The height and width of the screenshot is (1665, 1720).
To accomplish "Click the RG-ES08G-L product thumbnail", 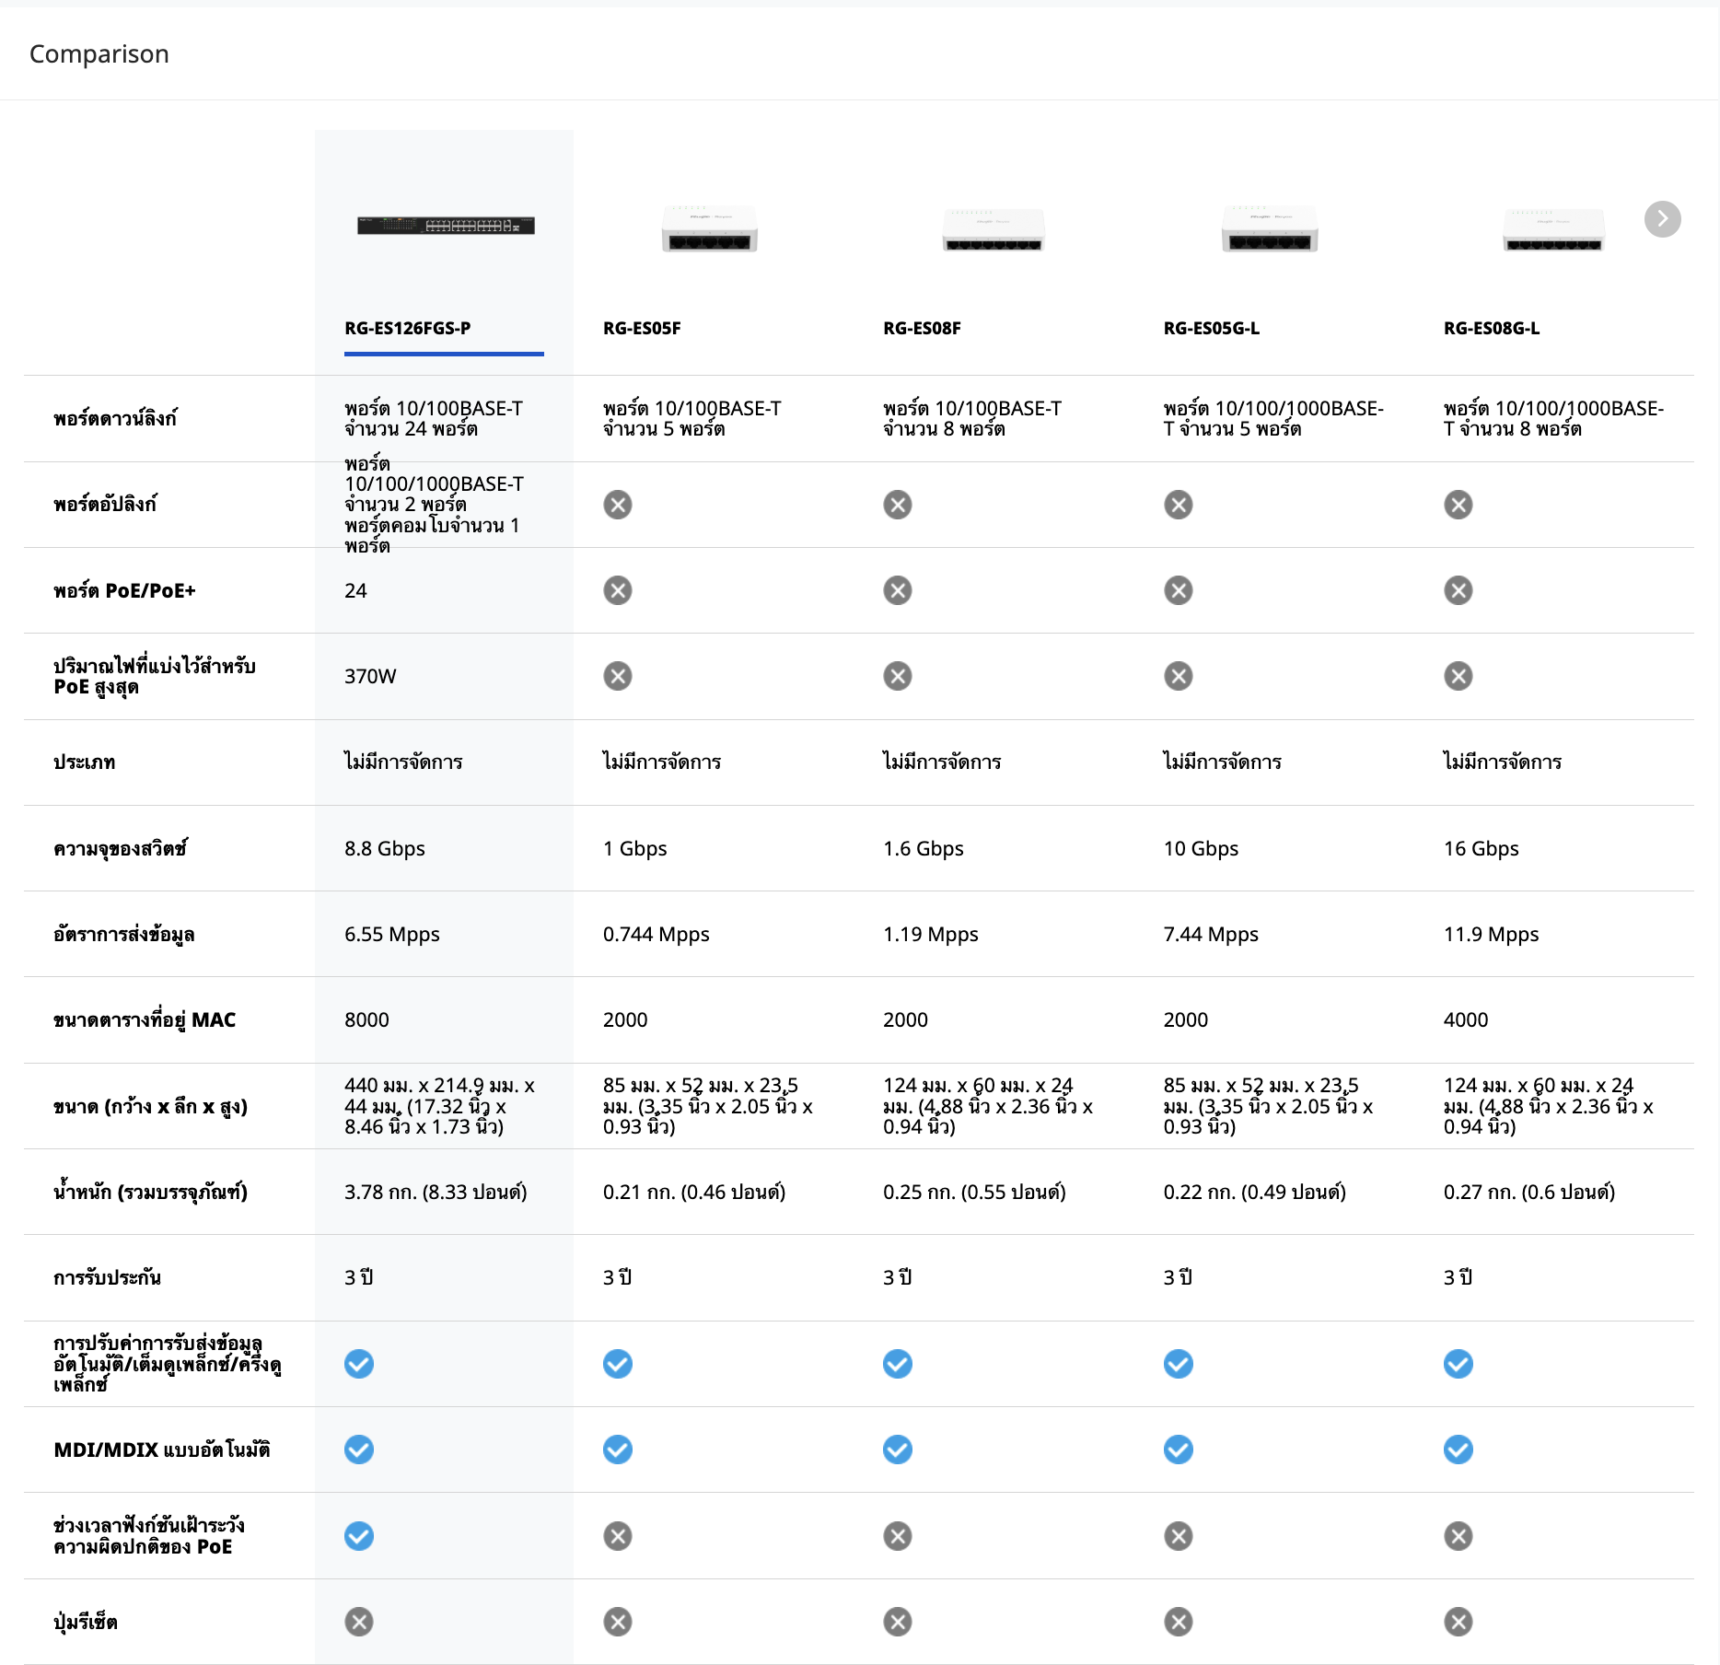I will (x=1553, y=230).
